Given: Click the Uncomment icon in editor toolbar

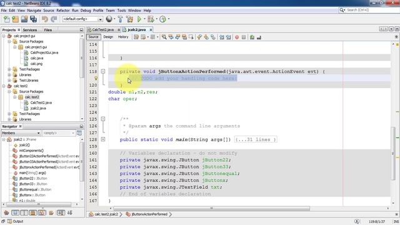Looking at the screenshot, I should tap(259, 37).
